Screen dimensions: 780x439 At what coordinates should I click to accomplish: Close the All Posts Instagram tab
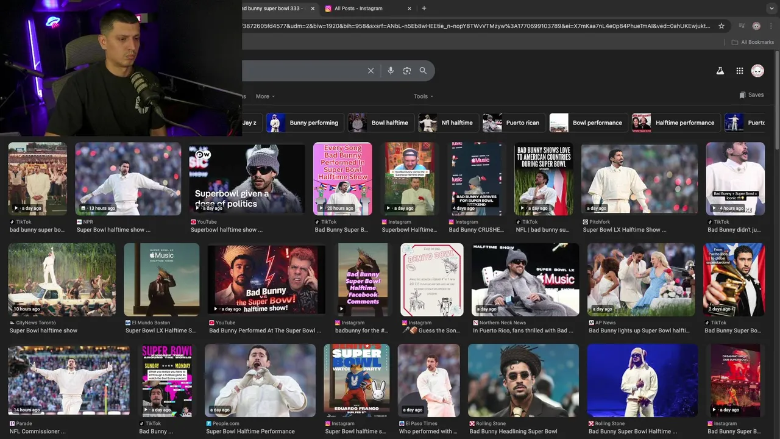(x=409, y=9)
